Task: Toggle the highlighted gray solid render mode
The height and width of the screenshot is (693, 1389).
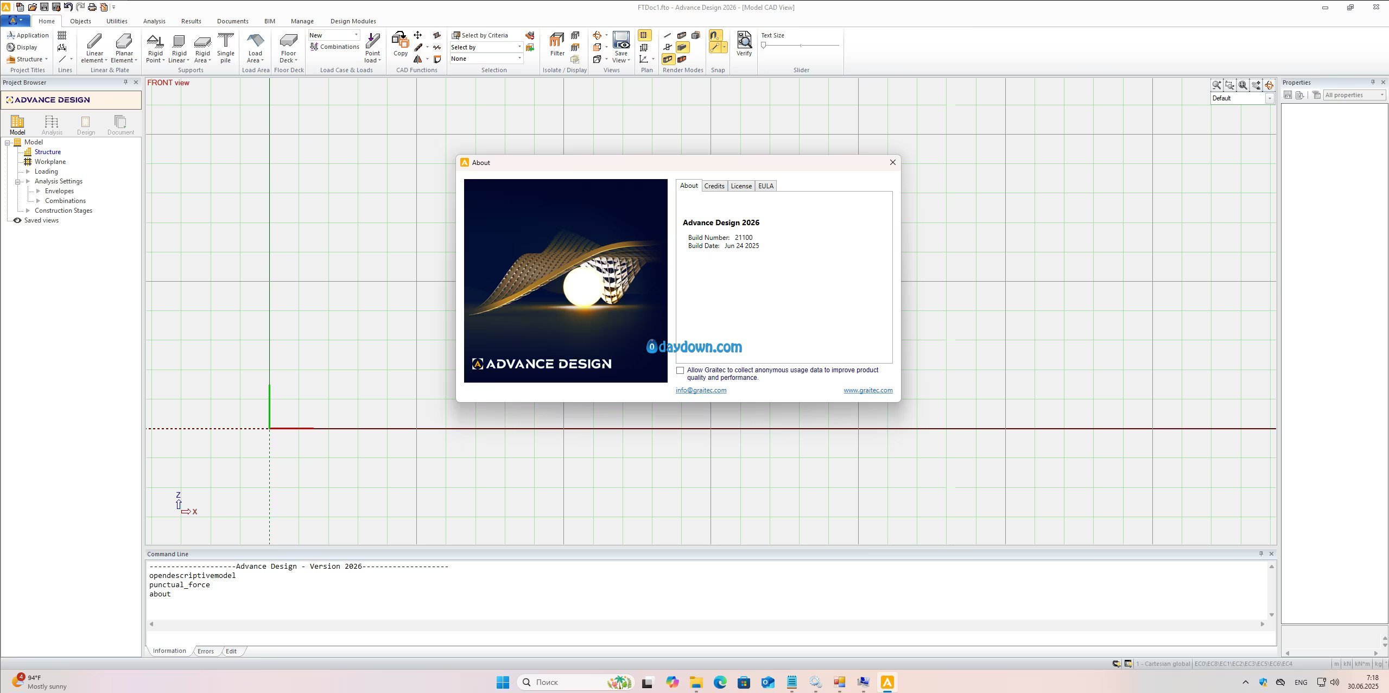Action: [682, 47]
